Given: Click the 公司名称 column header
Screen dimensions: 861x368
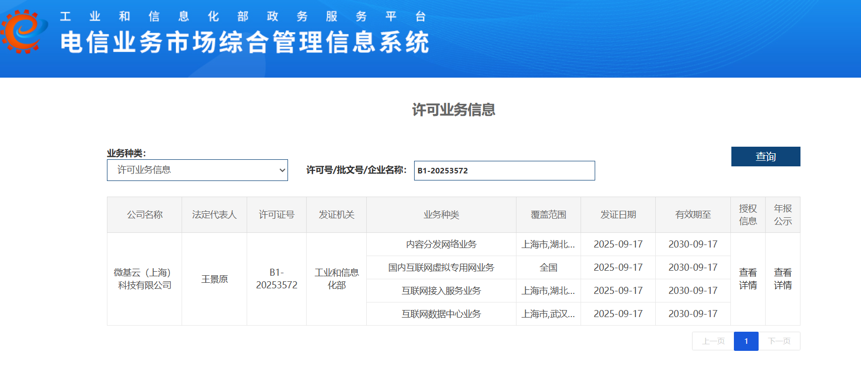Looking at the screenshot, I should click(x=145, y=215).
